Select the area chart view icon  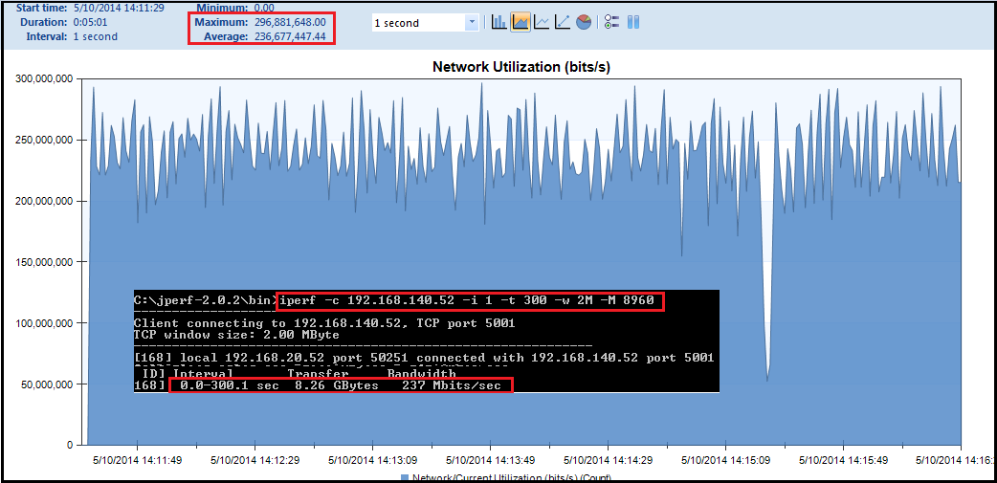click(x=521, y=22)
